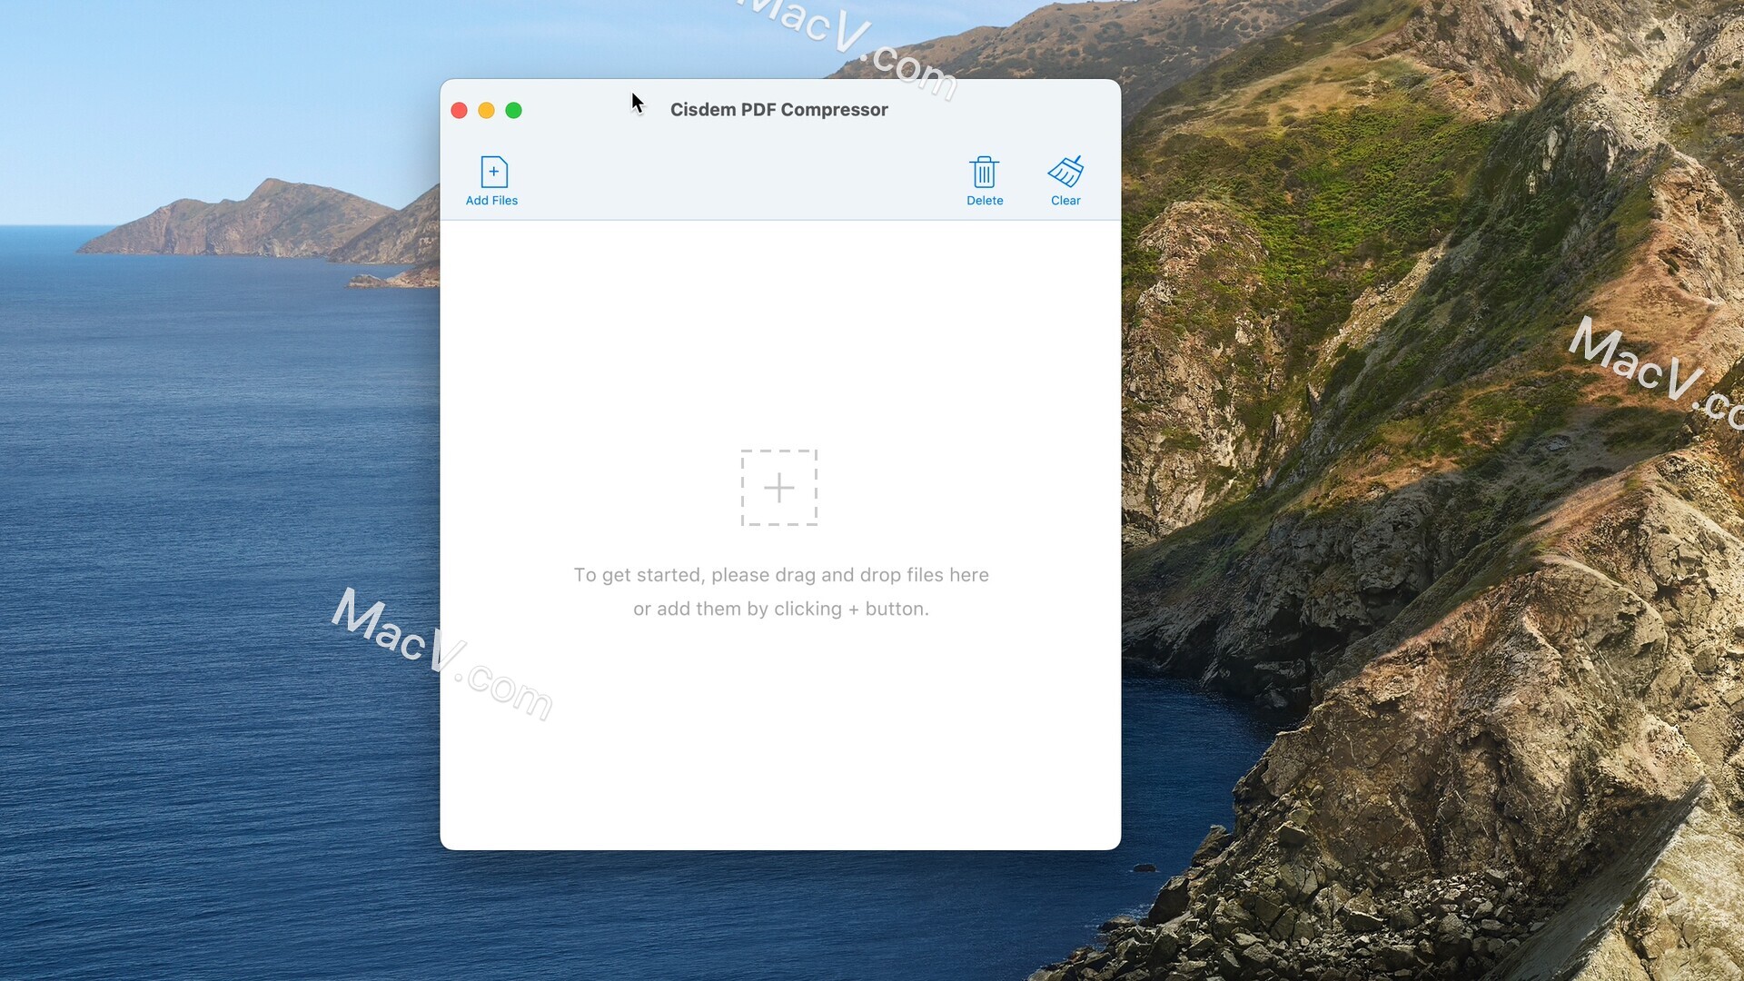The height and width of the screenshot is (981, 1744).
Task: Click the Add Files toolbar button
Action: [491, 180]
